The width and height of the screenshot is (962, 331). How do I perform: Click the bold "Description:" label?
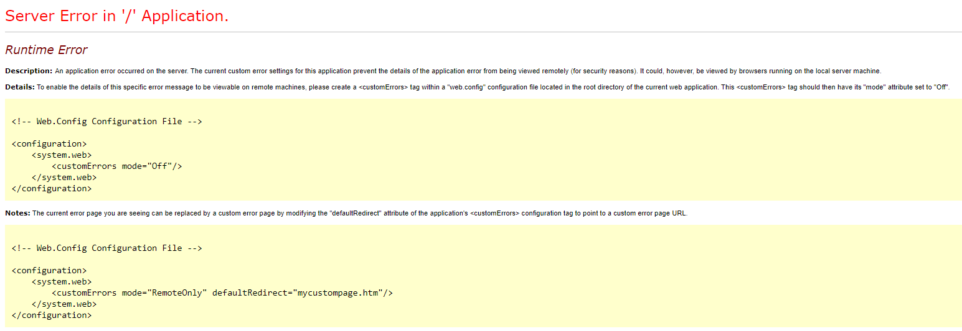point(29,71)
